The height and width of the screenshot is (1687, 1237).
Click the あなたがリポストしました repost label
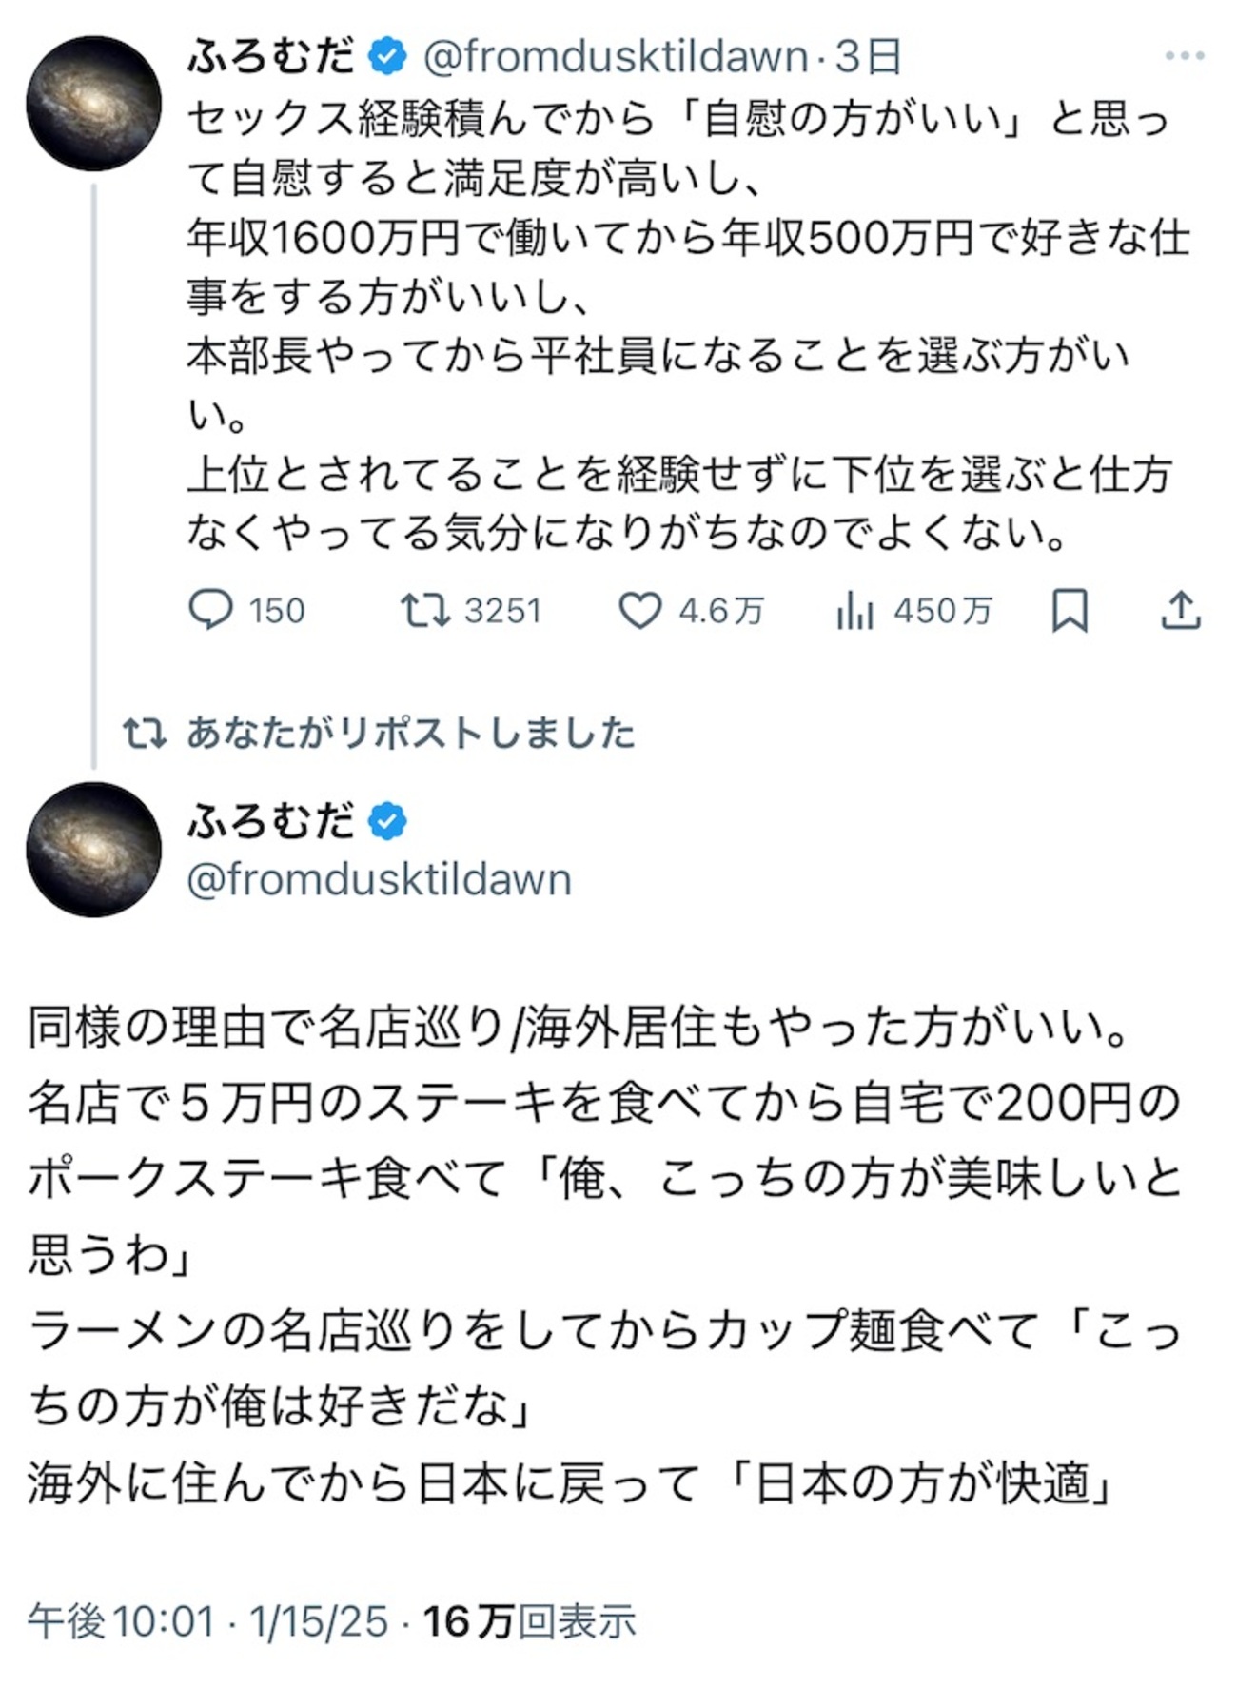point(409,733)
